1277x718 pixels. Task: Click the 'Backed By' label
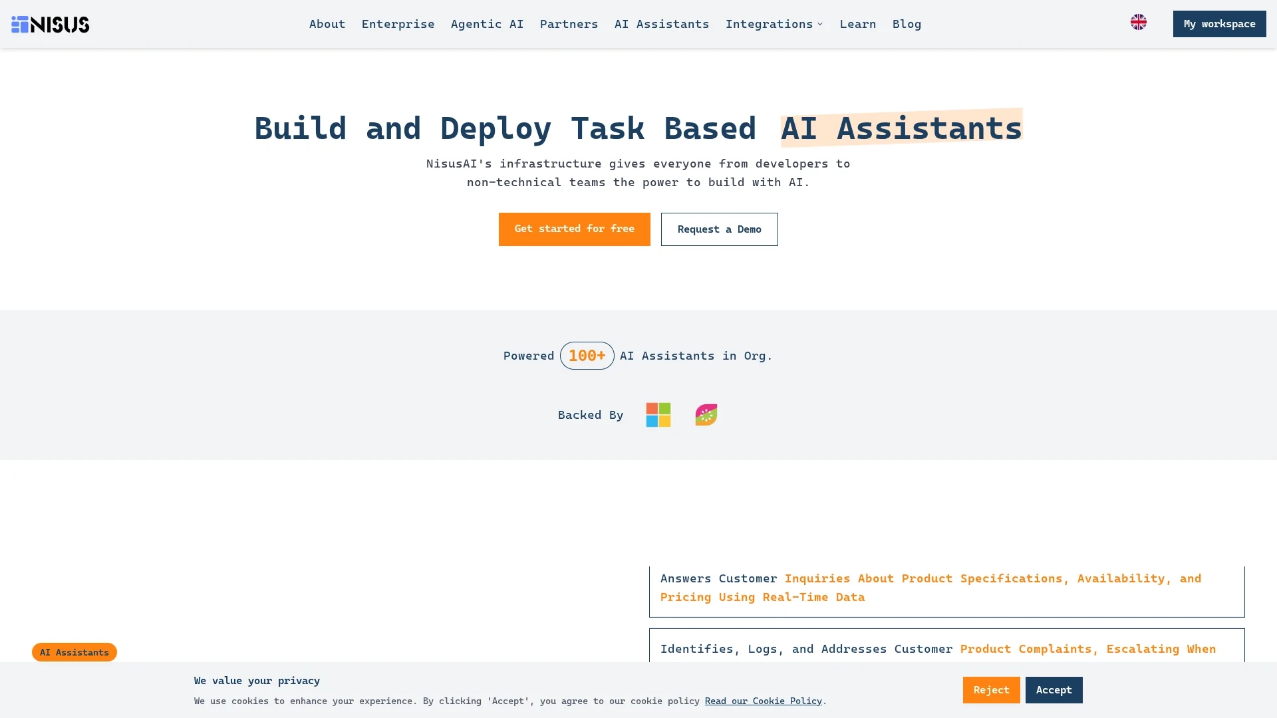coord(591,415)
